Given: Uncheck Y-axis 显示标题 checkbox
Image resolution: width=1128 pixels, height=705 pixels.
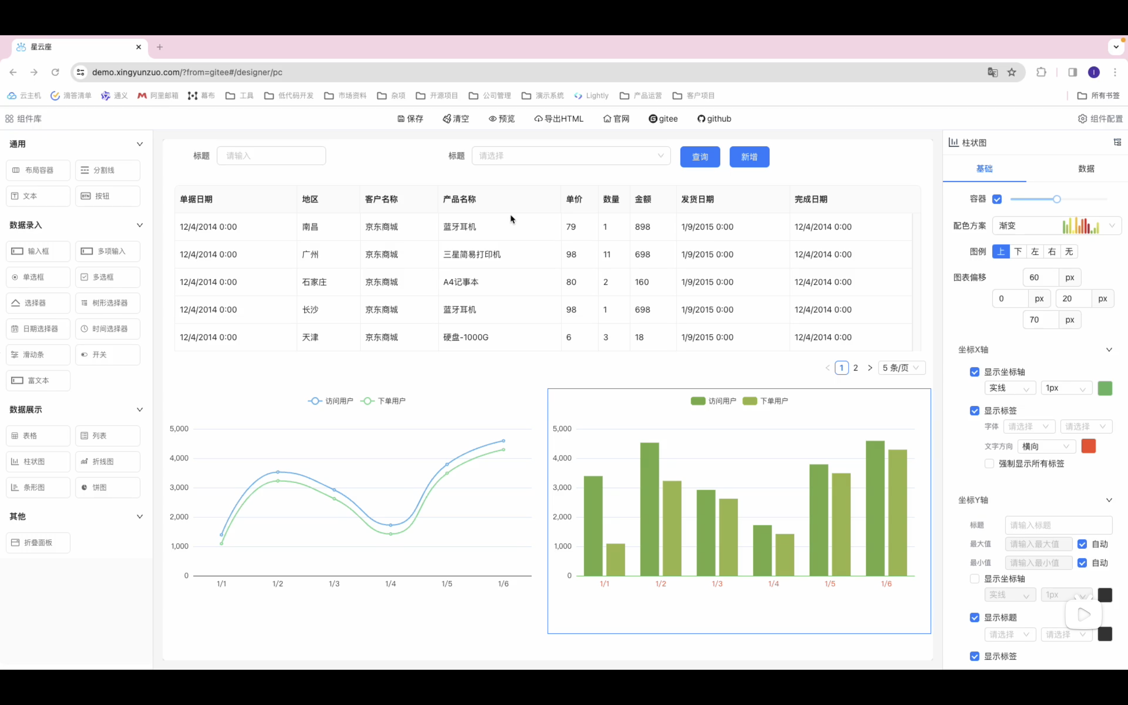Looking at the screenshot, I should point(975,617).
